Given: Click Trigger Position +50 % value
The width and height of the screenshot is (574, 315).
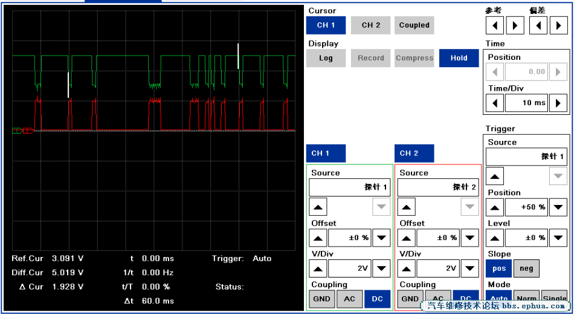Looking at the screenshot, I should tap(526, 207).
